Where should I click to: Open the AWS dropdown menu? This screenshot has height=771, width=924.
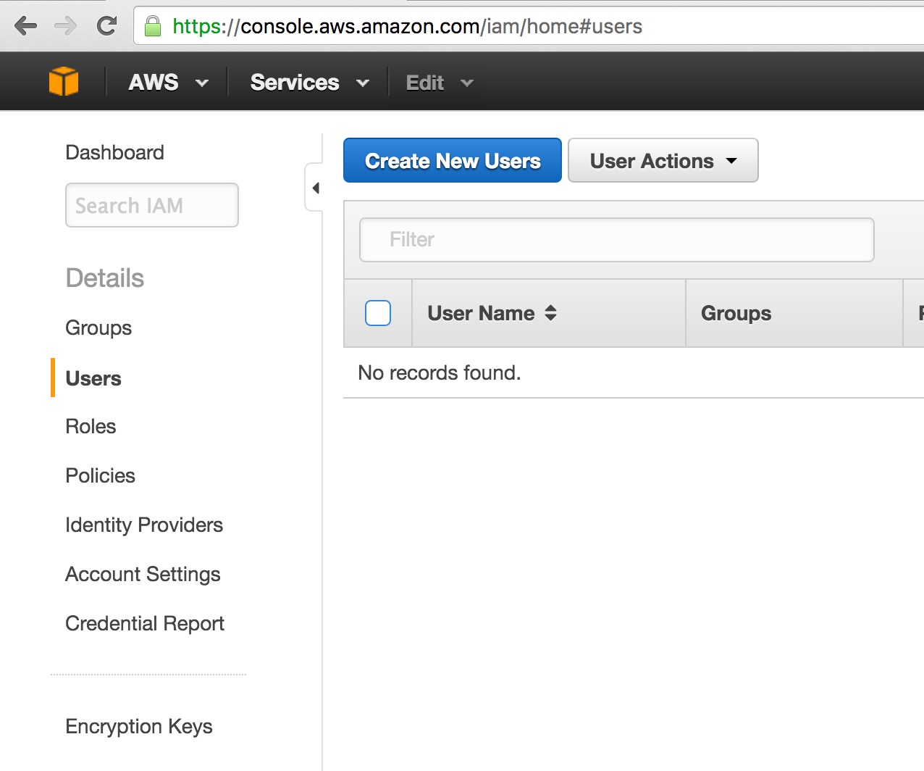[x=168, y=83]
